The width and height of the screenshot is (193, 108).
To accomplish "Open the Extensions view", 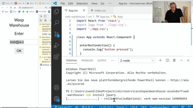I will (x=56, y=57).
